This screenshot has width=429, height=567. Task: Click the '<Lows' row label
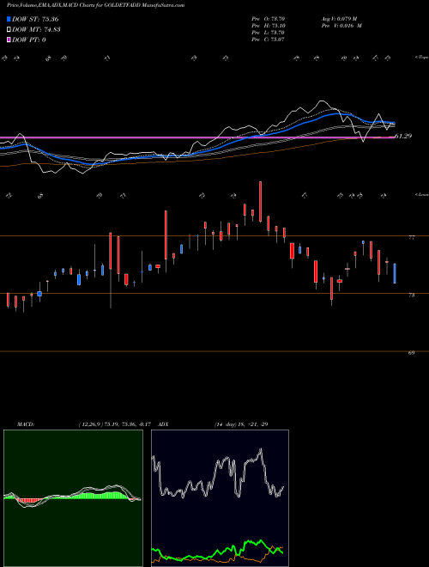coord(421,194)
